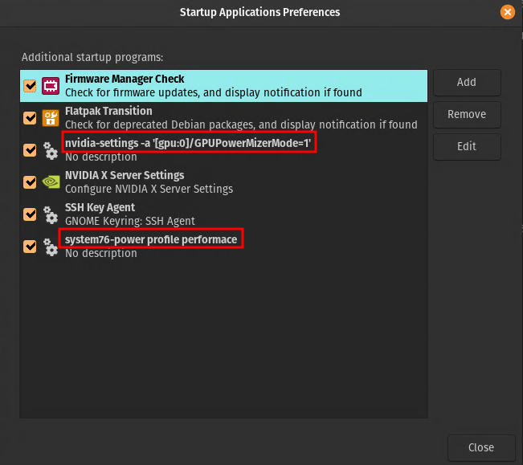Click the Firmware Manager Check chip icon
The image size is (523, 465).
51,86
